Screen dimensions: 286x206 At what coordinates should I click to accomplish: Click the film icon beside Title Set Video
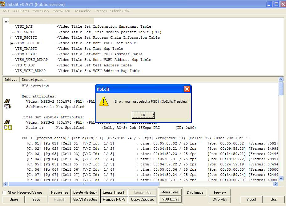pos(7,122)
